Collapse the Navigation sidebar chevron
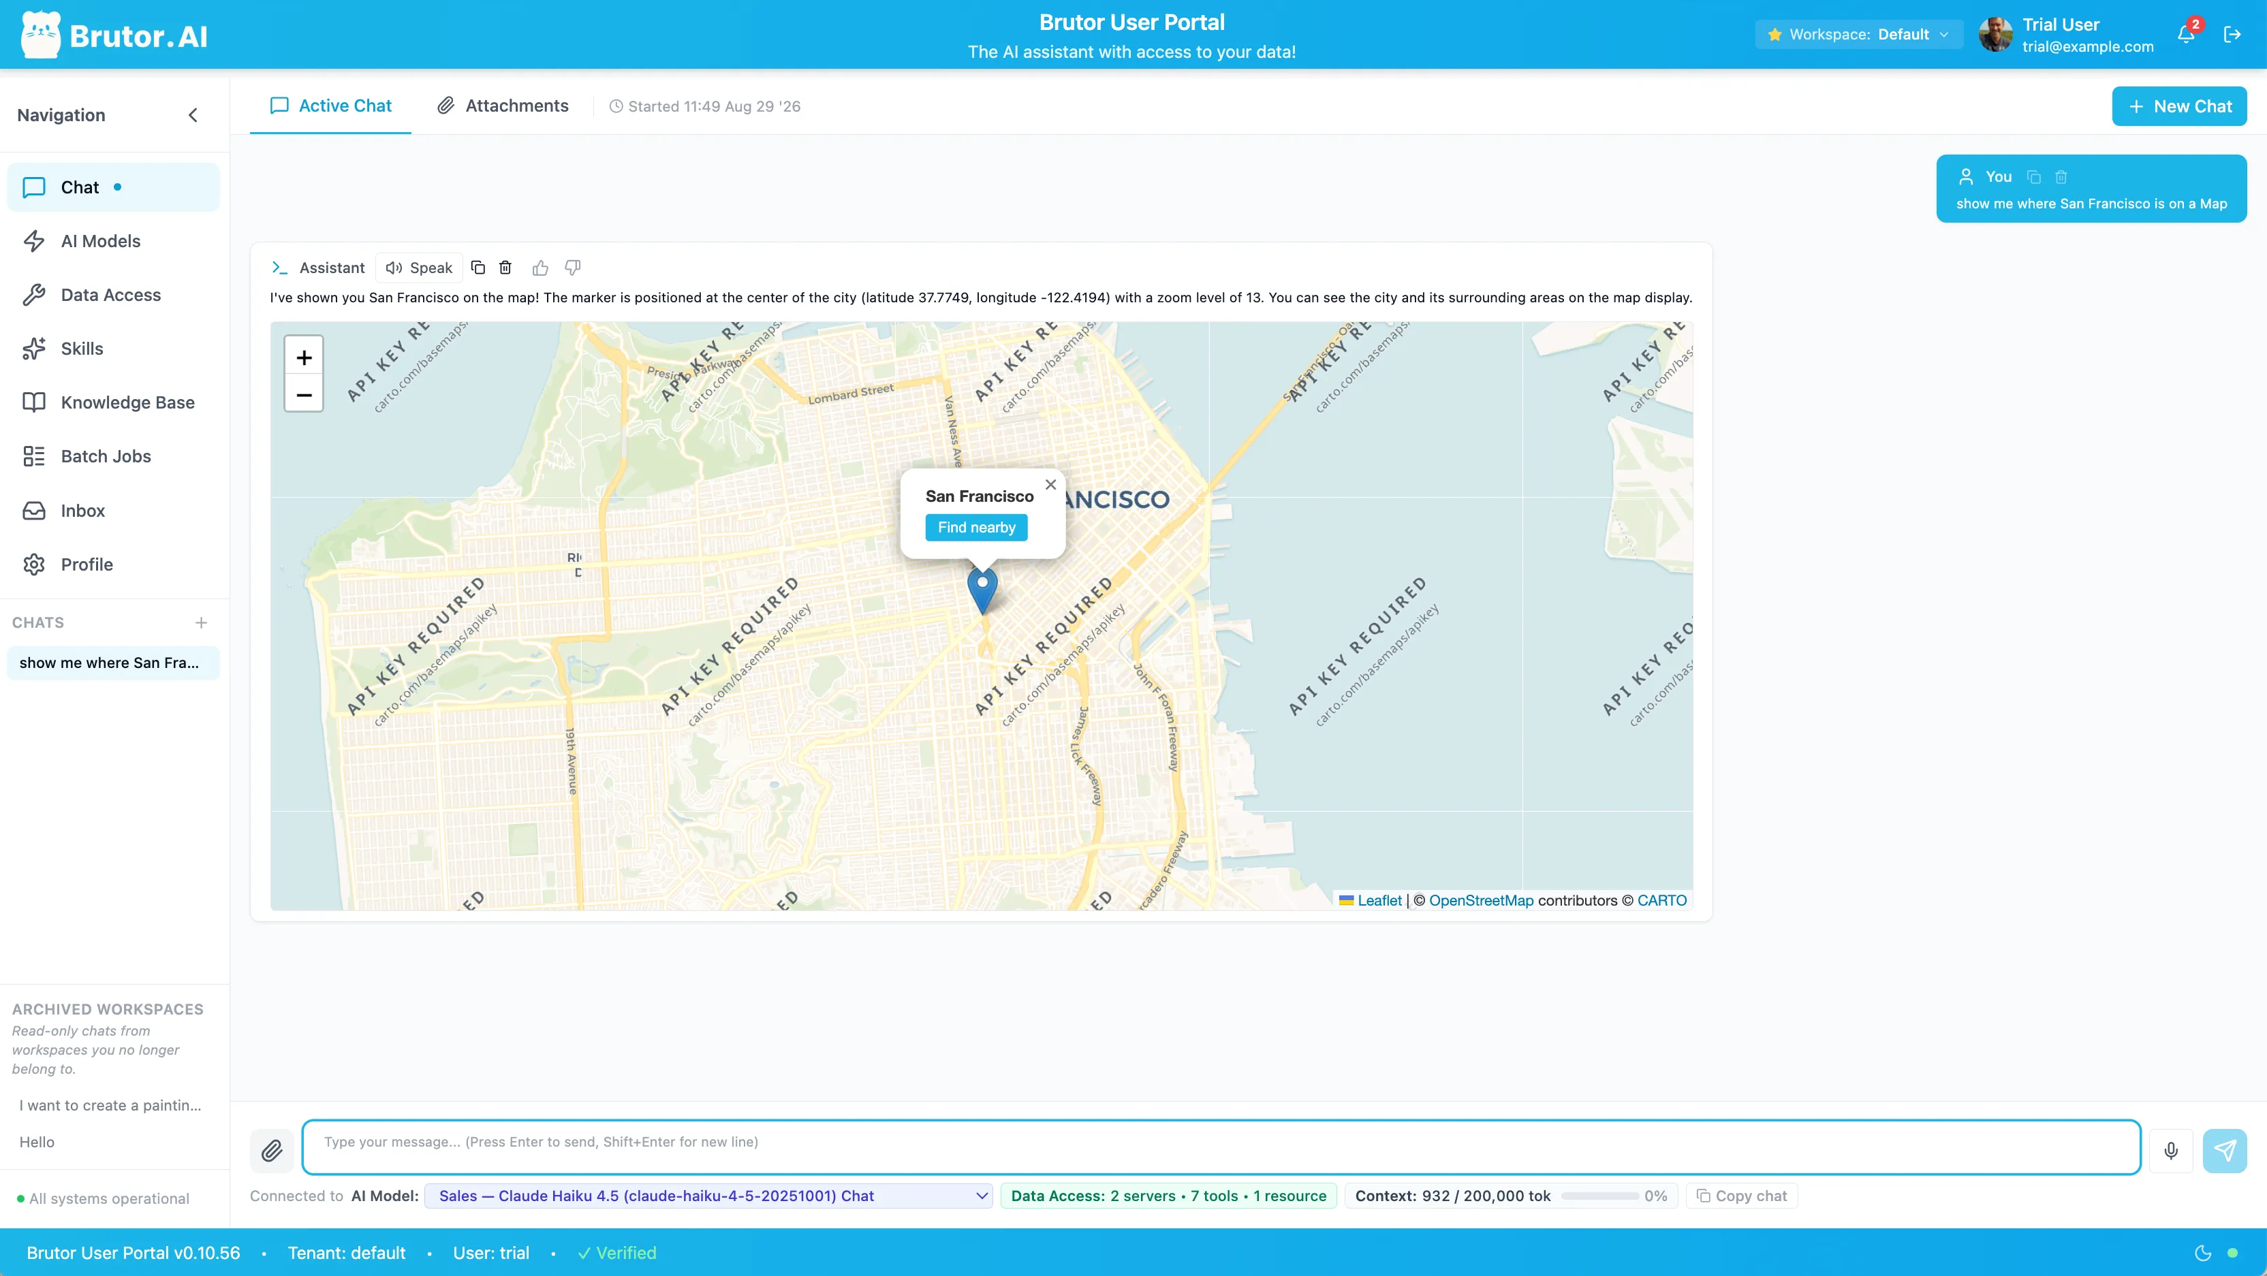This screenshot has height=1276, width=2267. pyautogui.click(x=193, y=115)
